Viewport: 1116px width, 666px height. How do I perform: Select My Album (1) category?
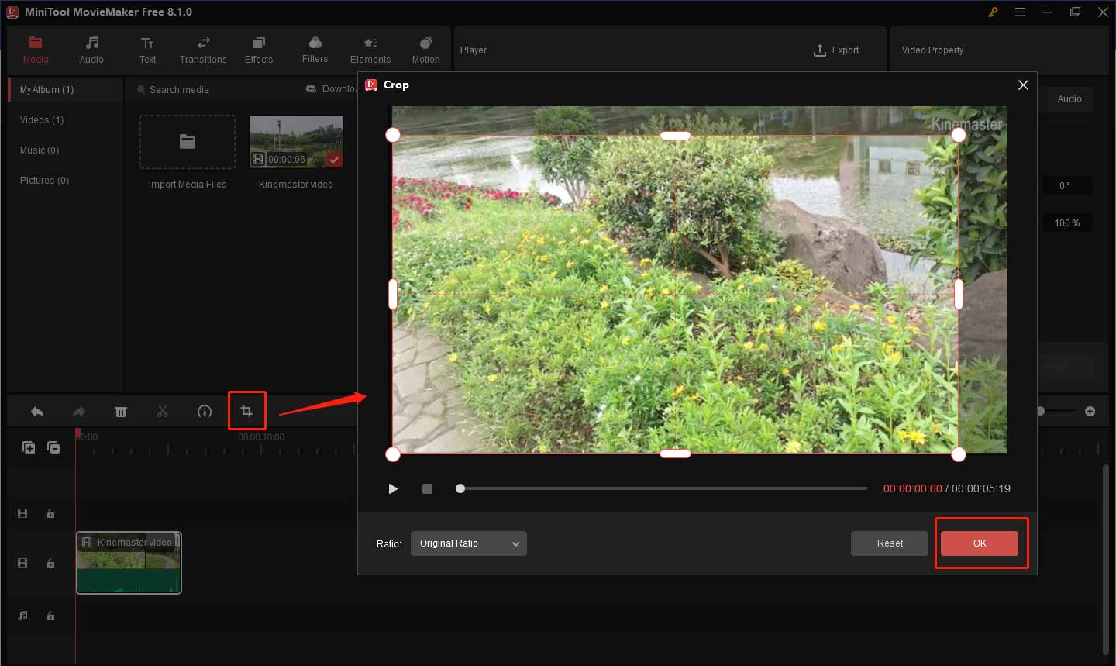[65, 90]
